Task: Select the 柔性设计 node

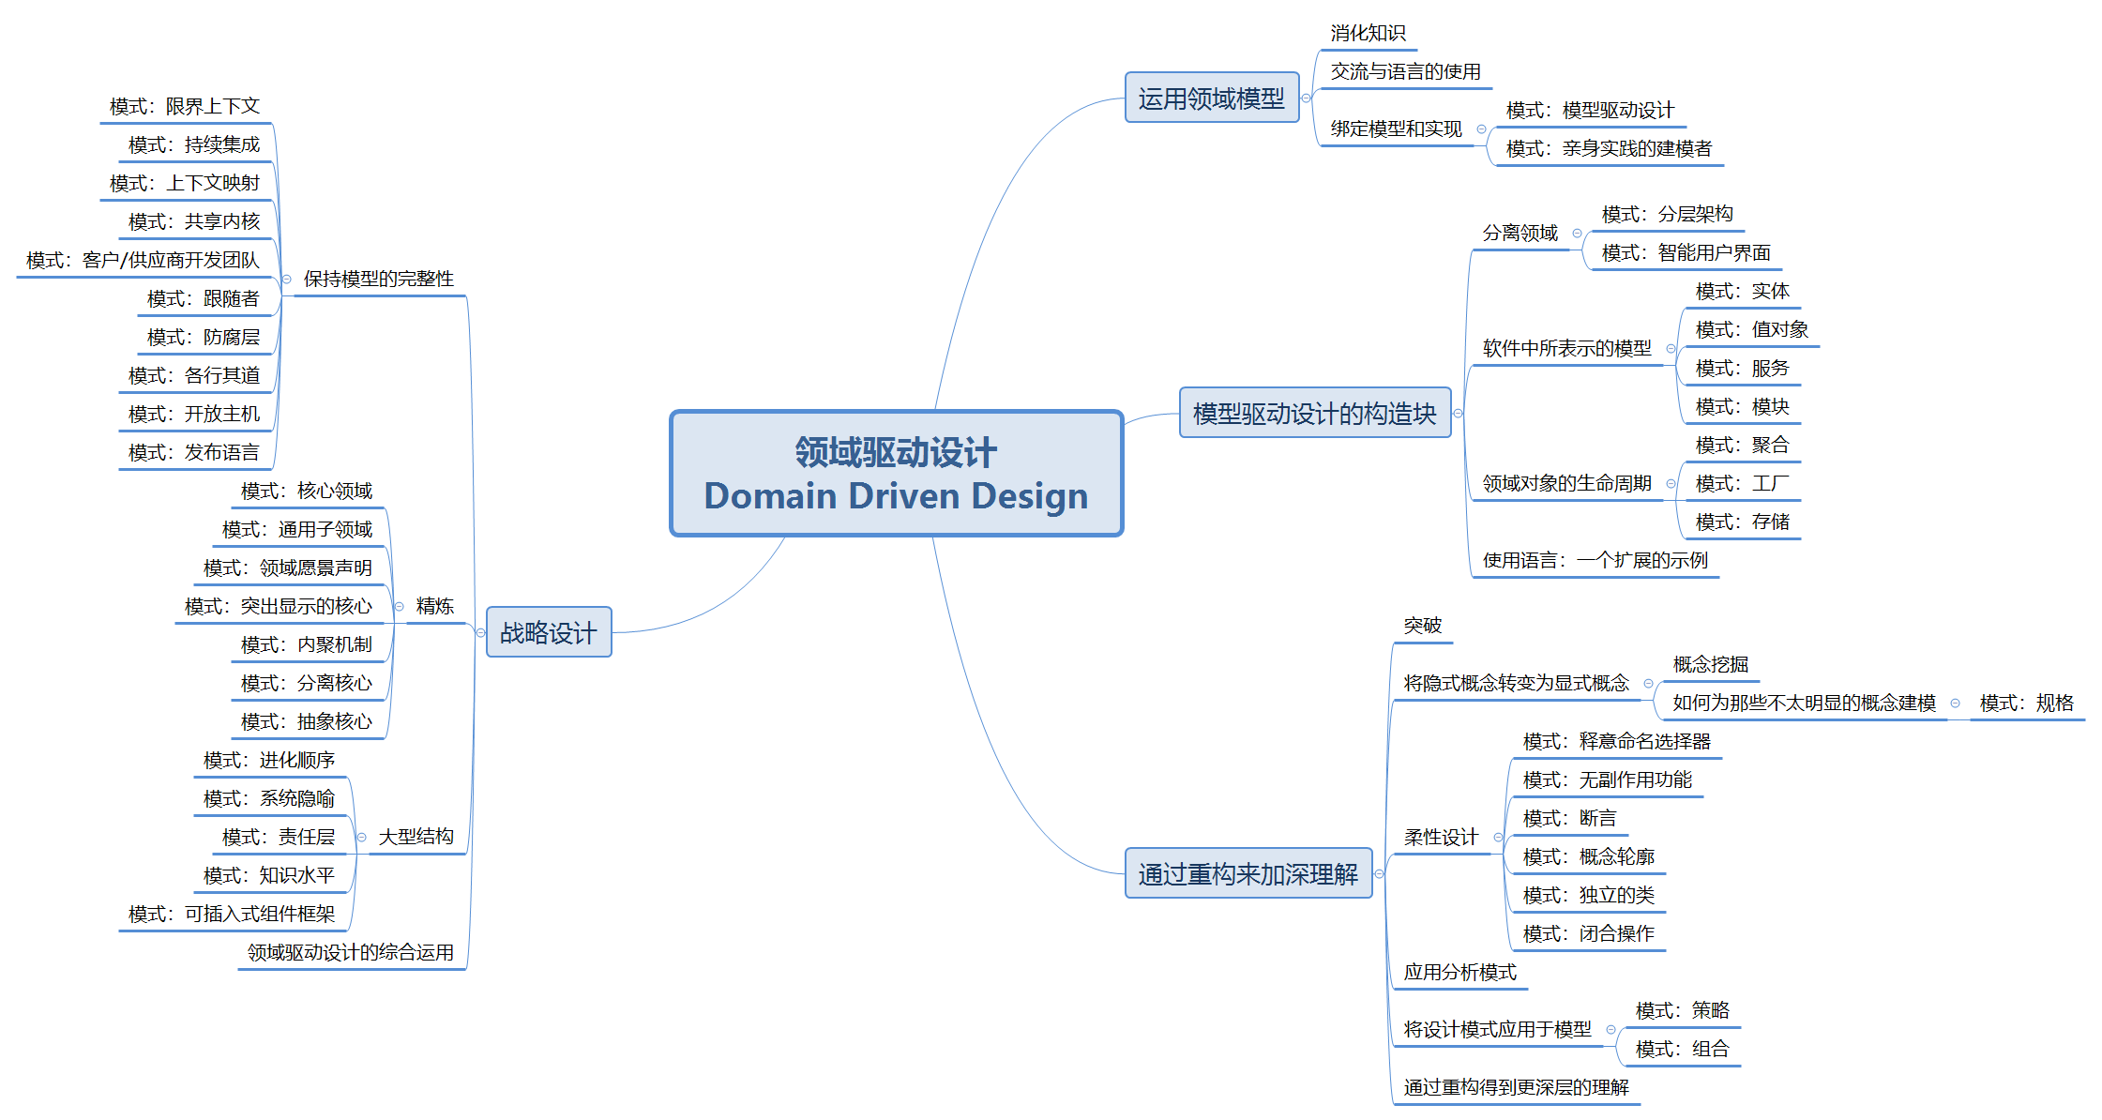Action: click(x=1443, y=836)
